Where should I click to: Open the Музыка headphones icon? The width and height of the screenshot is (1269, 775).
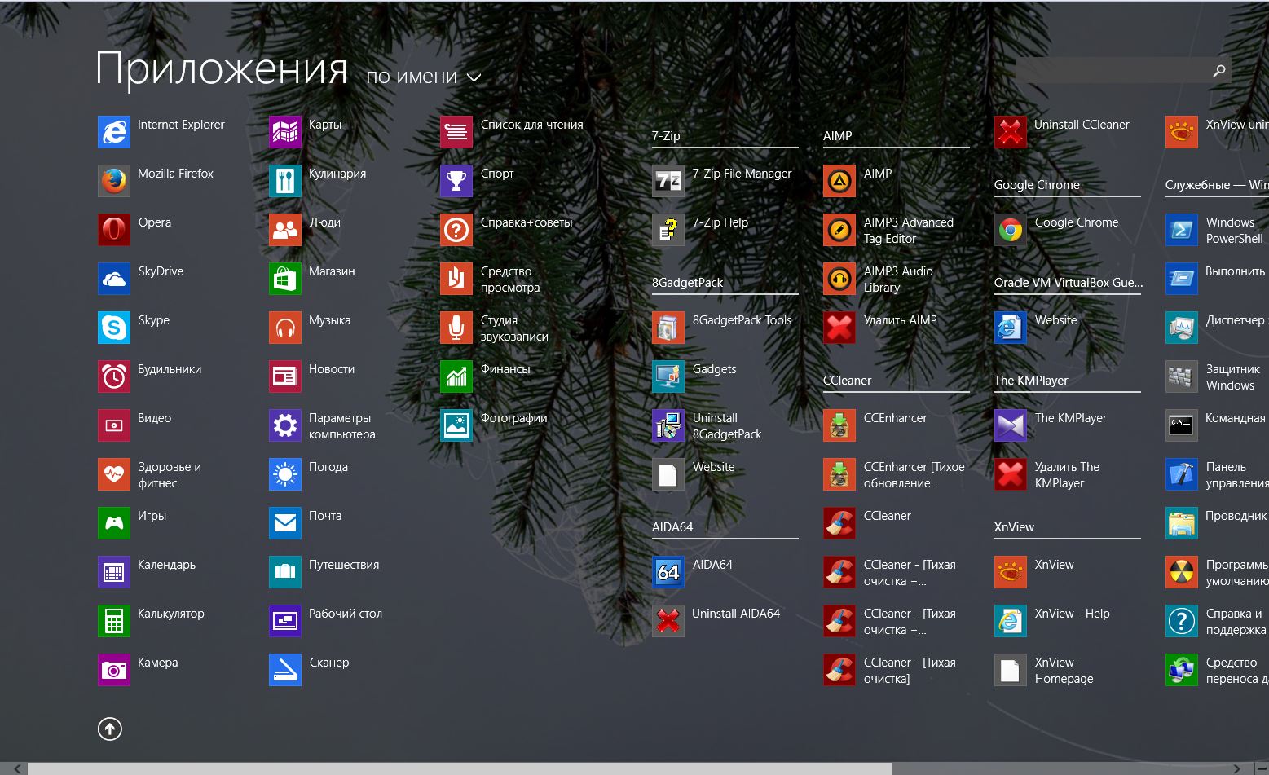(285, 328)
